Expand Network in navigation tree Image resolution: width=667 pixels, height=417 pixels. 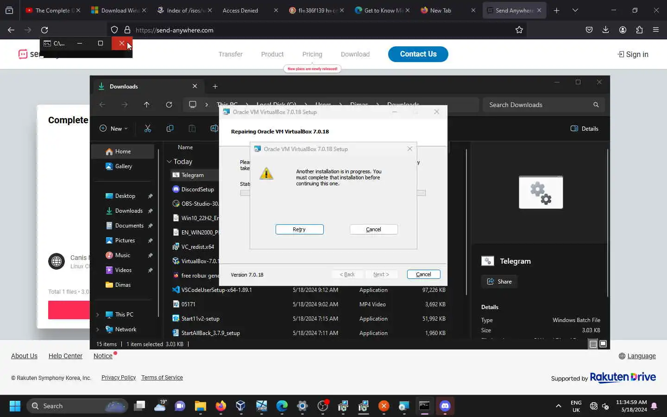click(97, 329)
